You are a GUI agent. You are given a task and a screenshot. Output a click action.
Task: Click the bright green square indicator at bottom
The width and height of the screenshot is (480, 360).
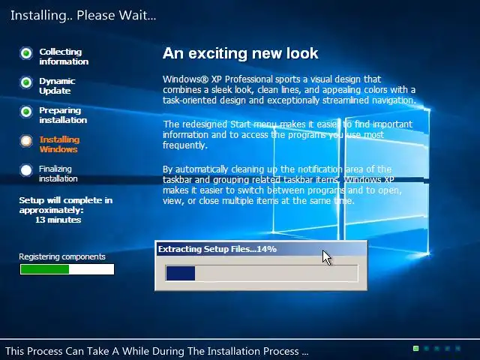[415, 348]
